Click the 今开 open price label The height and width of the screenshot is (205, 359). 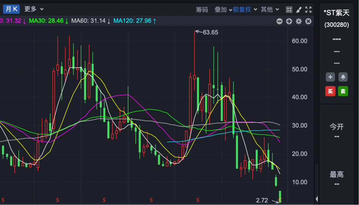coord(336,127)
